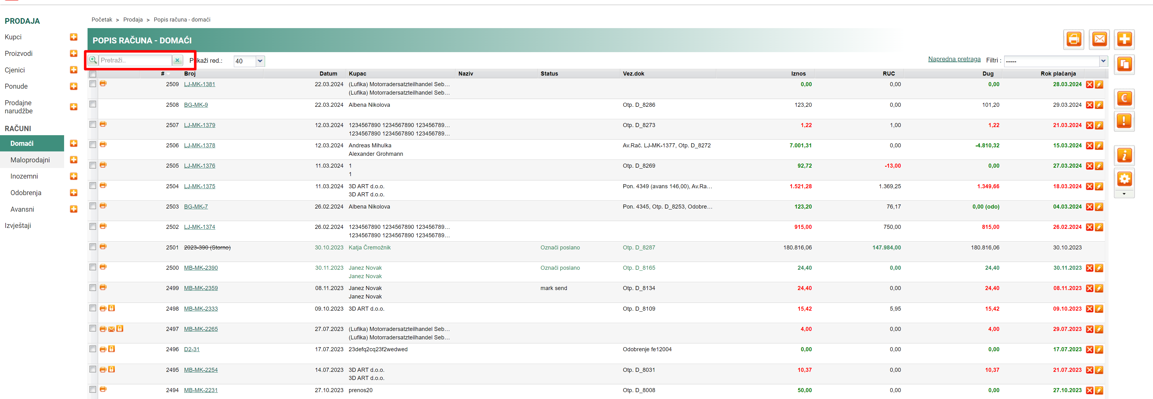Select the checkbox for row 2500 MB-MK-2390
Screen dimensions: 1153x399
[x=93, y=267]
